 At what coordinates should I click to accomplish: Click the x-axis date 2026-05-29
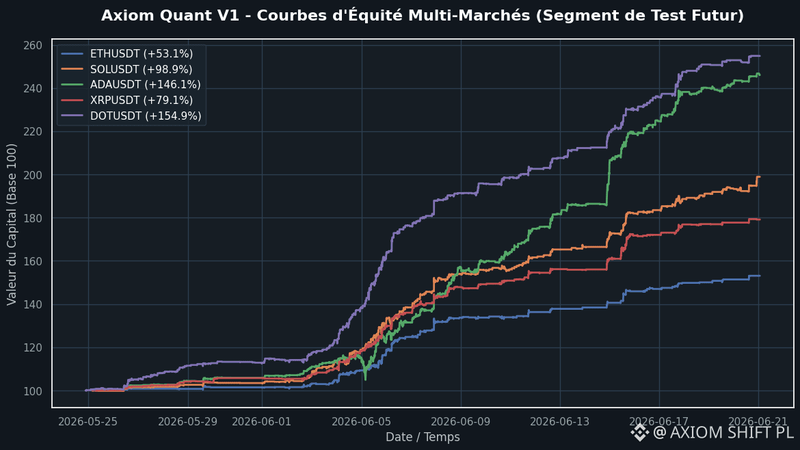point(187,421)
